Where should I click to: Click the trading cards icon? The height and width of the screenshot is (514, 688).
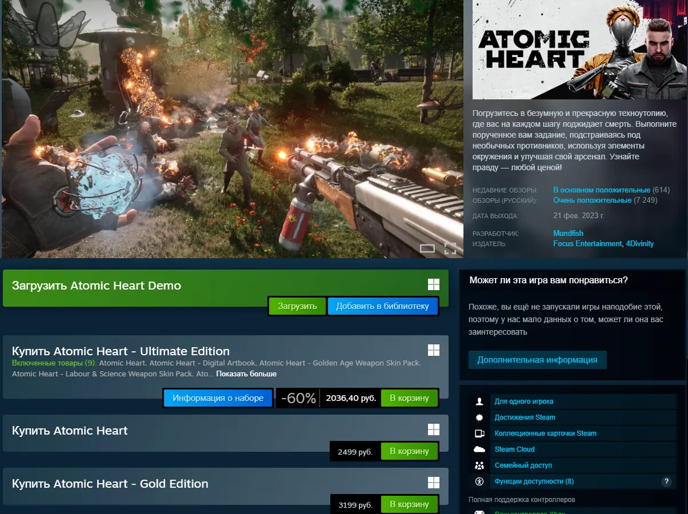479,433
